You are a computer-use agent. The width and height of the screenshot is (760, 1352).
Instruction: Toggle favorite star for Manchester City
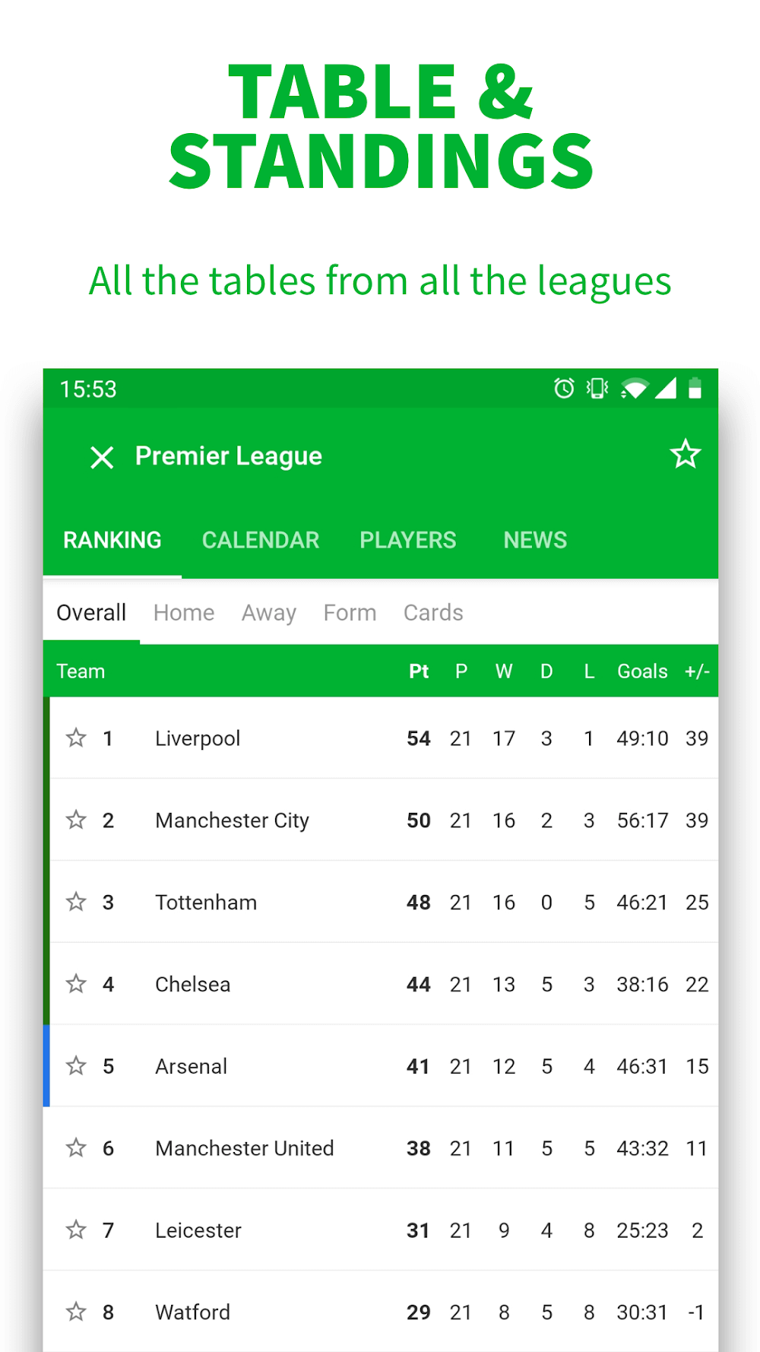point(76,820)
